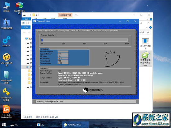Open the 光盘映像工具 ribbon tab
This screenshot has height=128, width=171.
pyautogui.click(x=65, y=15)
